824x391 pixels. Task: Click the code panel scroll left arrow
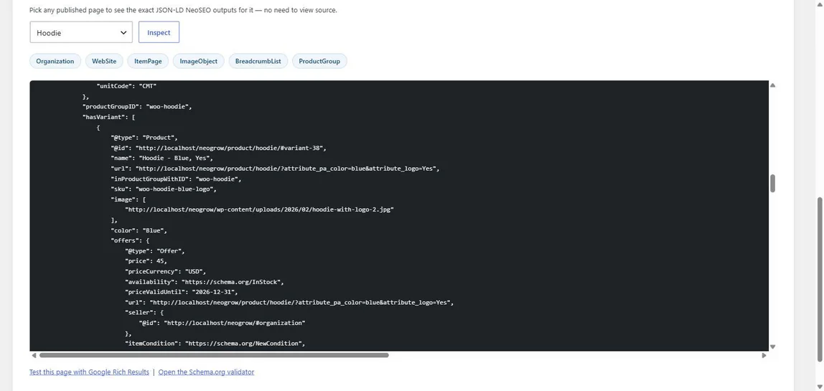pyautogui.click(x=34, y=355)
